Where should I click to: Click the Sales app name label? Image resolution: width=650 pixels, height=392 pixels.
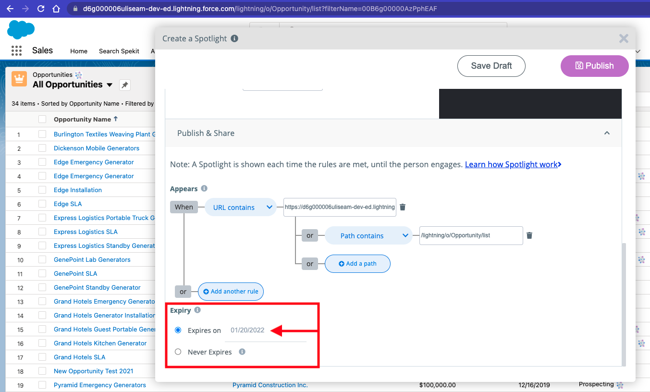coord(42,50)
